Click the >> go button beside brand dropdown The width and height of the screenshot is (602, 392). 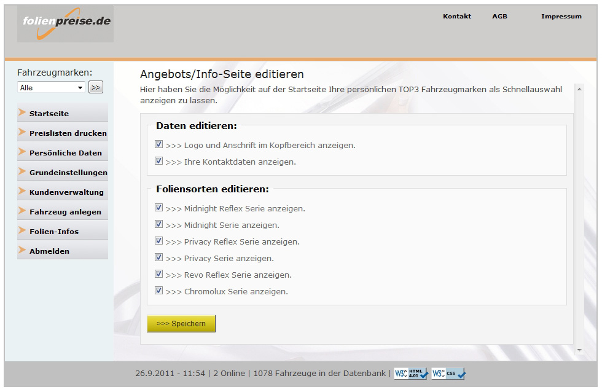pos(96,87)
